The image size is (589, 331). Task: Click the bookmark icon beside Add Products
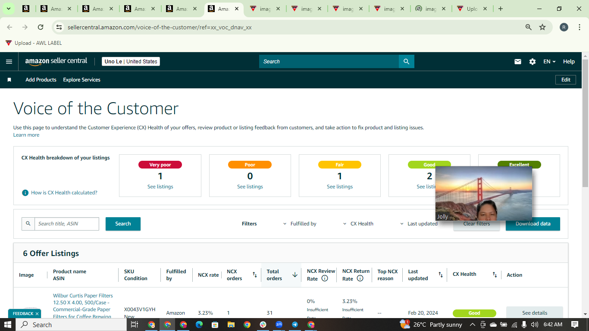(x=9, y=80)
